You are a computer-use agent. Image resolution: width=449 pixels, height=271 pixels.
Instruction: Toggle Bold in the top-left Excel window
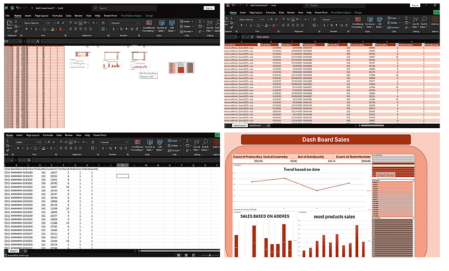pyautogui.click(x=26, y=29)
